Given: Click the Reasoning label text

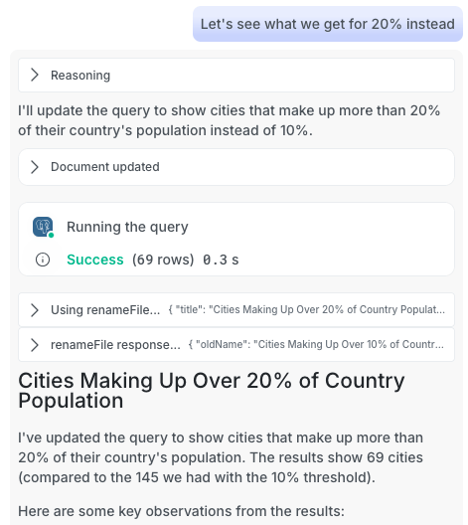Looking at the screenshot, I should coord(80,76).
